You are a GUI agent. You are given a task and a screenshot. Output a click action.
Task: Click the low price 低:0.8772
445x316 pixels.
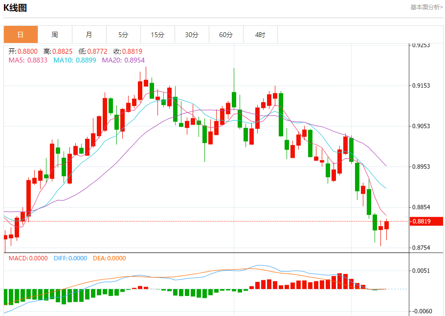pos(93,51)
